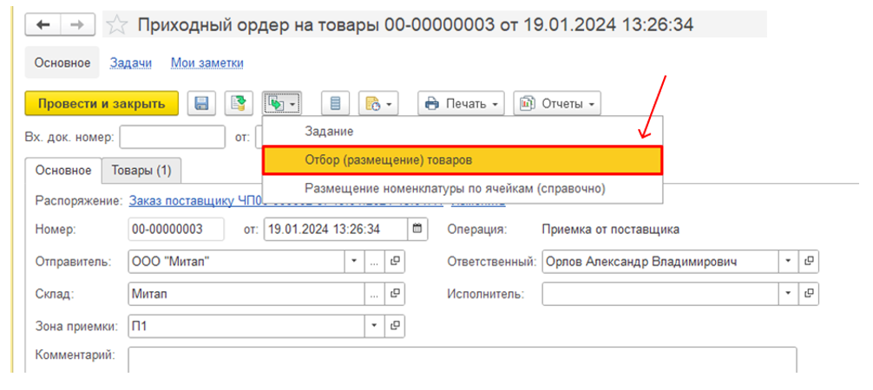Screen dimensions: 873x390
Task: Post the document with green arrow icon
Action: point(239,103)
